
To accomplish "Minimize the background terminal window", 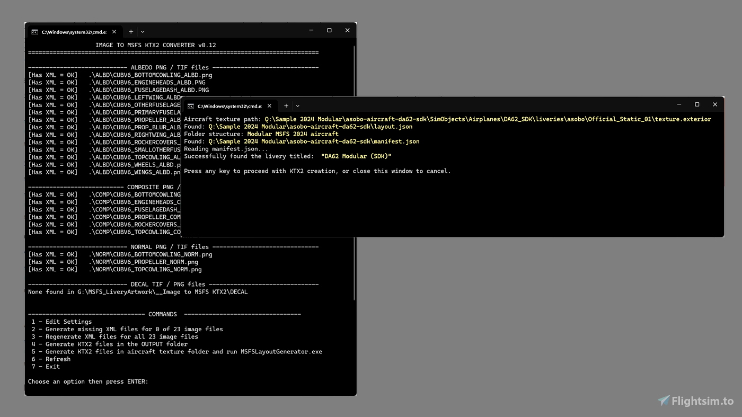I will click(x=311, y=30).
